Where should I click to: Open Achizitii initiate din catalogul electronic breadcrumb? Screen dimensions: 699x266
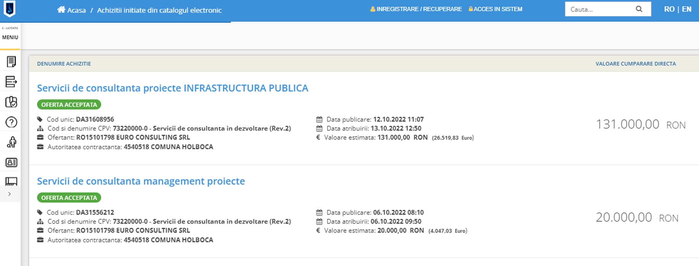click(x=159, y=10)
